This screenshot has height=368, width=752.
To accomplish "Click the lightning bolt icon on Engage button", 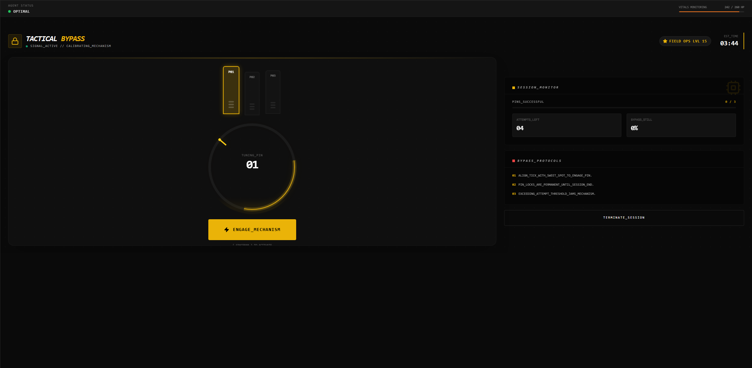I will click(227, 230).
